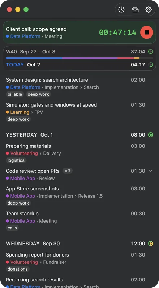Open 'Reranking search results' entry
Image resolution: width=159 pixels, height=288 pixels.
click(35, 280)
